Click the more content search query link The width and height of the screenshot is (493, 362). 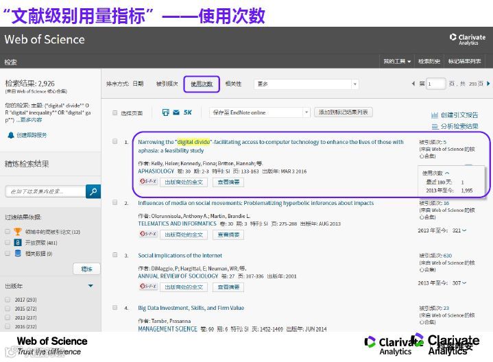pos(29,120)
